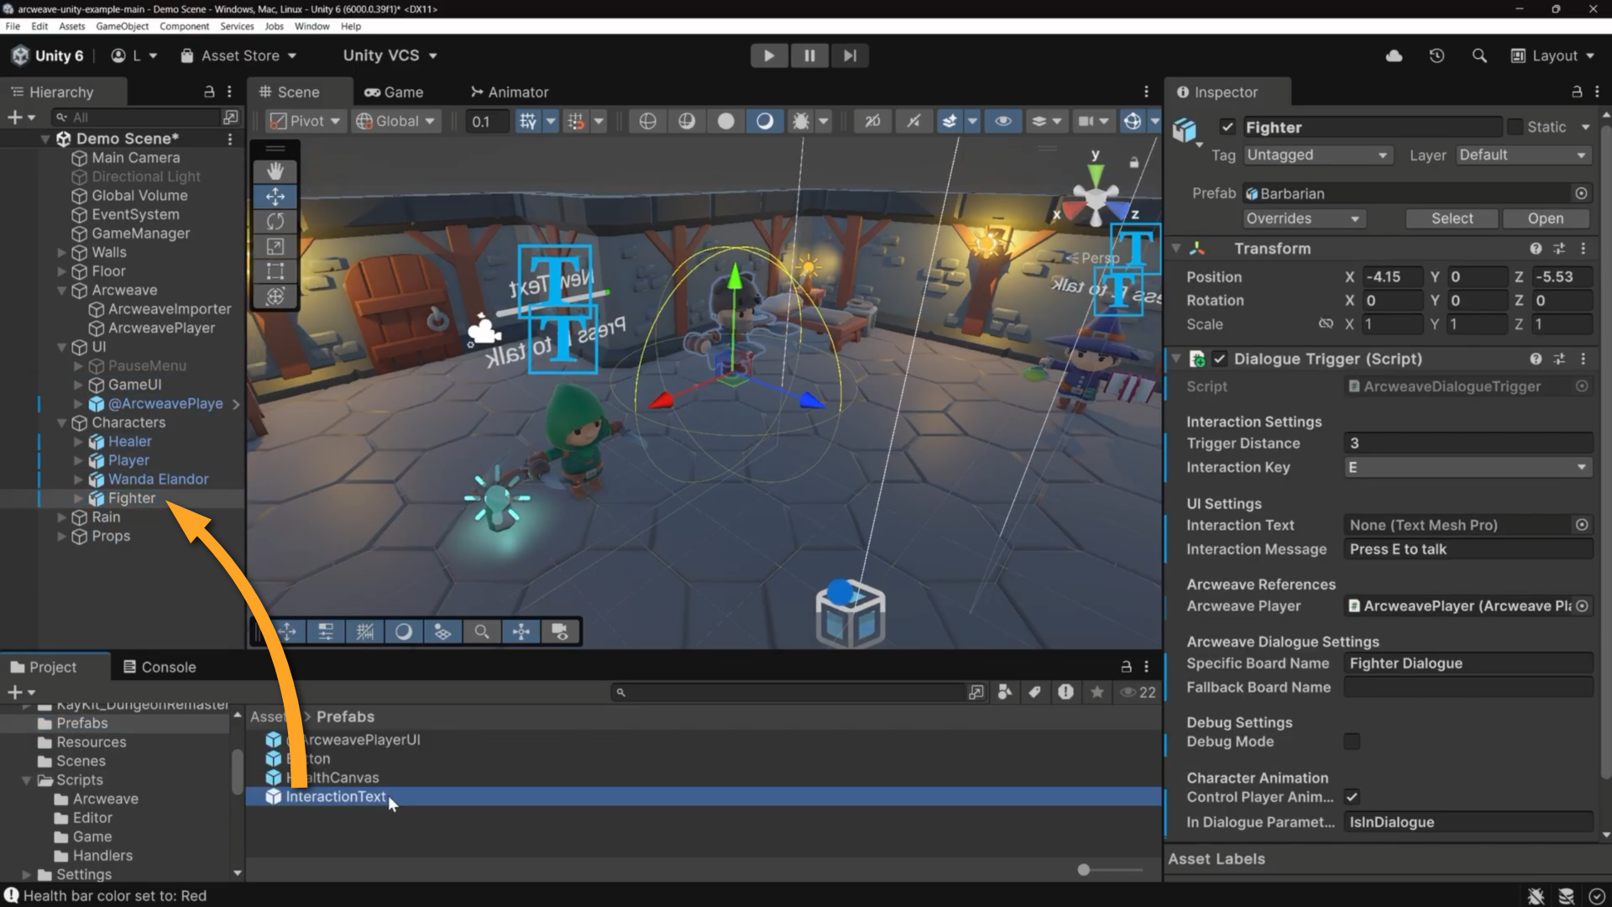Screen dimensions: 1612x907
Task: Open the Interaction Key dropdown
Action: pos(1468,467)
